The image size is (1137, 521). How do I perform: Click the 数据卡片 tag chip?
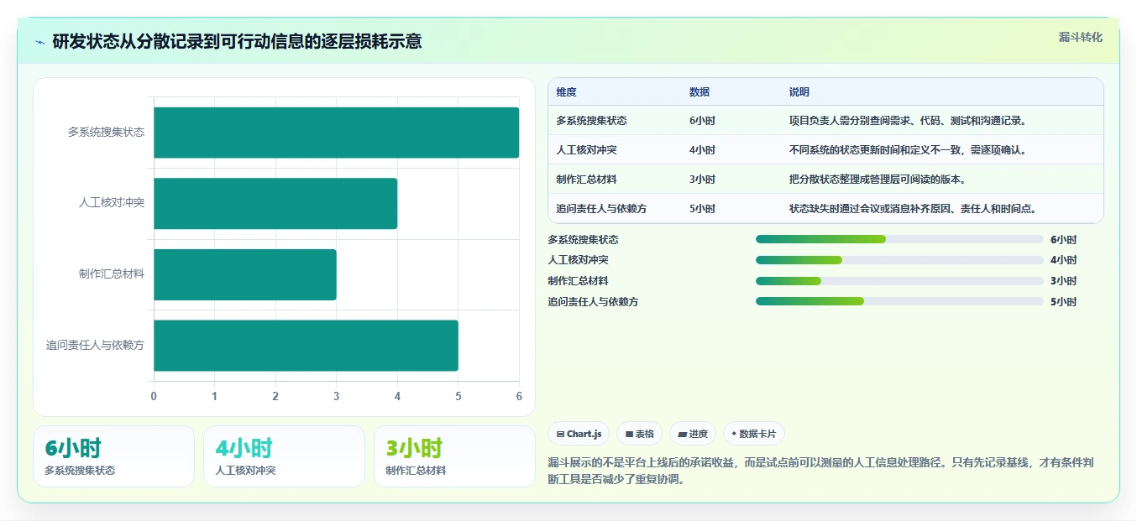[753, 434]
